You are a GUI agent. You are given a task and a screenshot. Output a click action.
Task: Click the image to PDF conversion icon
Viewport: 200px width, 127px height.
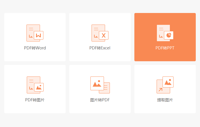click(x=100, y=85)
